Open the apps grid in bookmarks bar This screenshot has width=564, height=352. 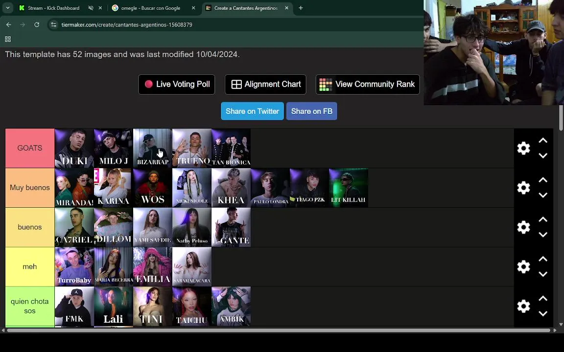tap(7, 39)
